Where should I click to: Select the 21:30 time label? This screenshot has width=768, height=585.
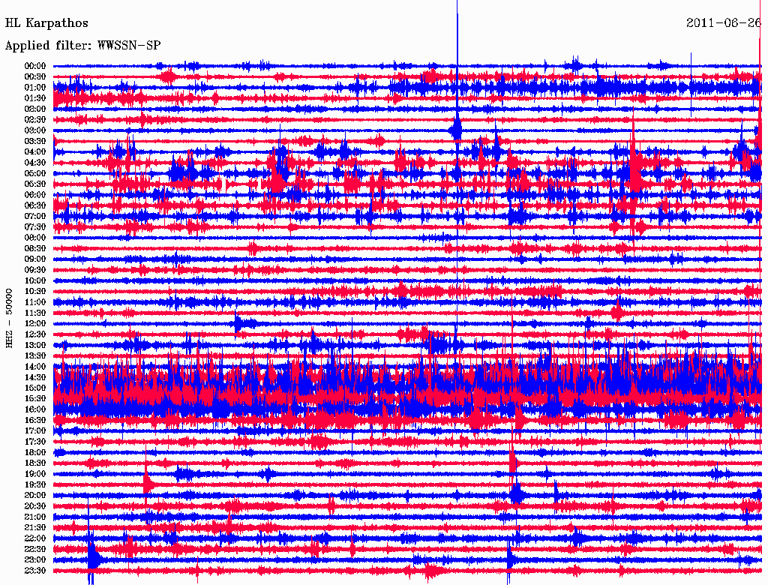coord(35,528)
